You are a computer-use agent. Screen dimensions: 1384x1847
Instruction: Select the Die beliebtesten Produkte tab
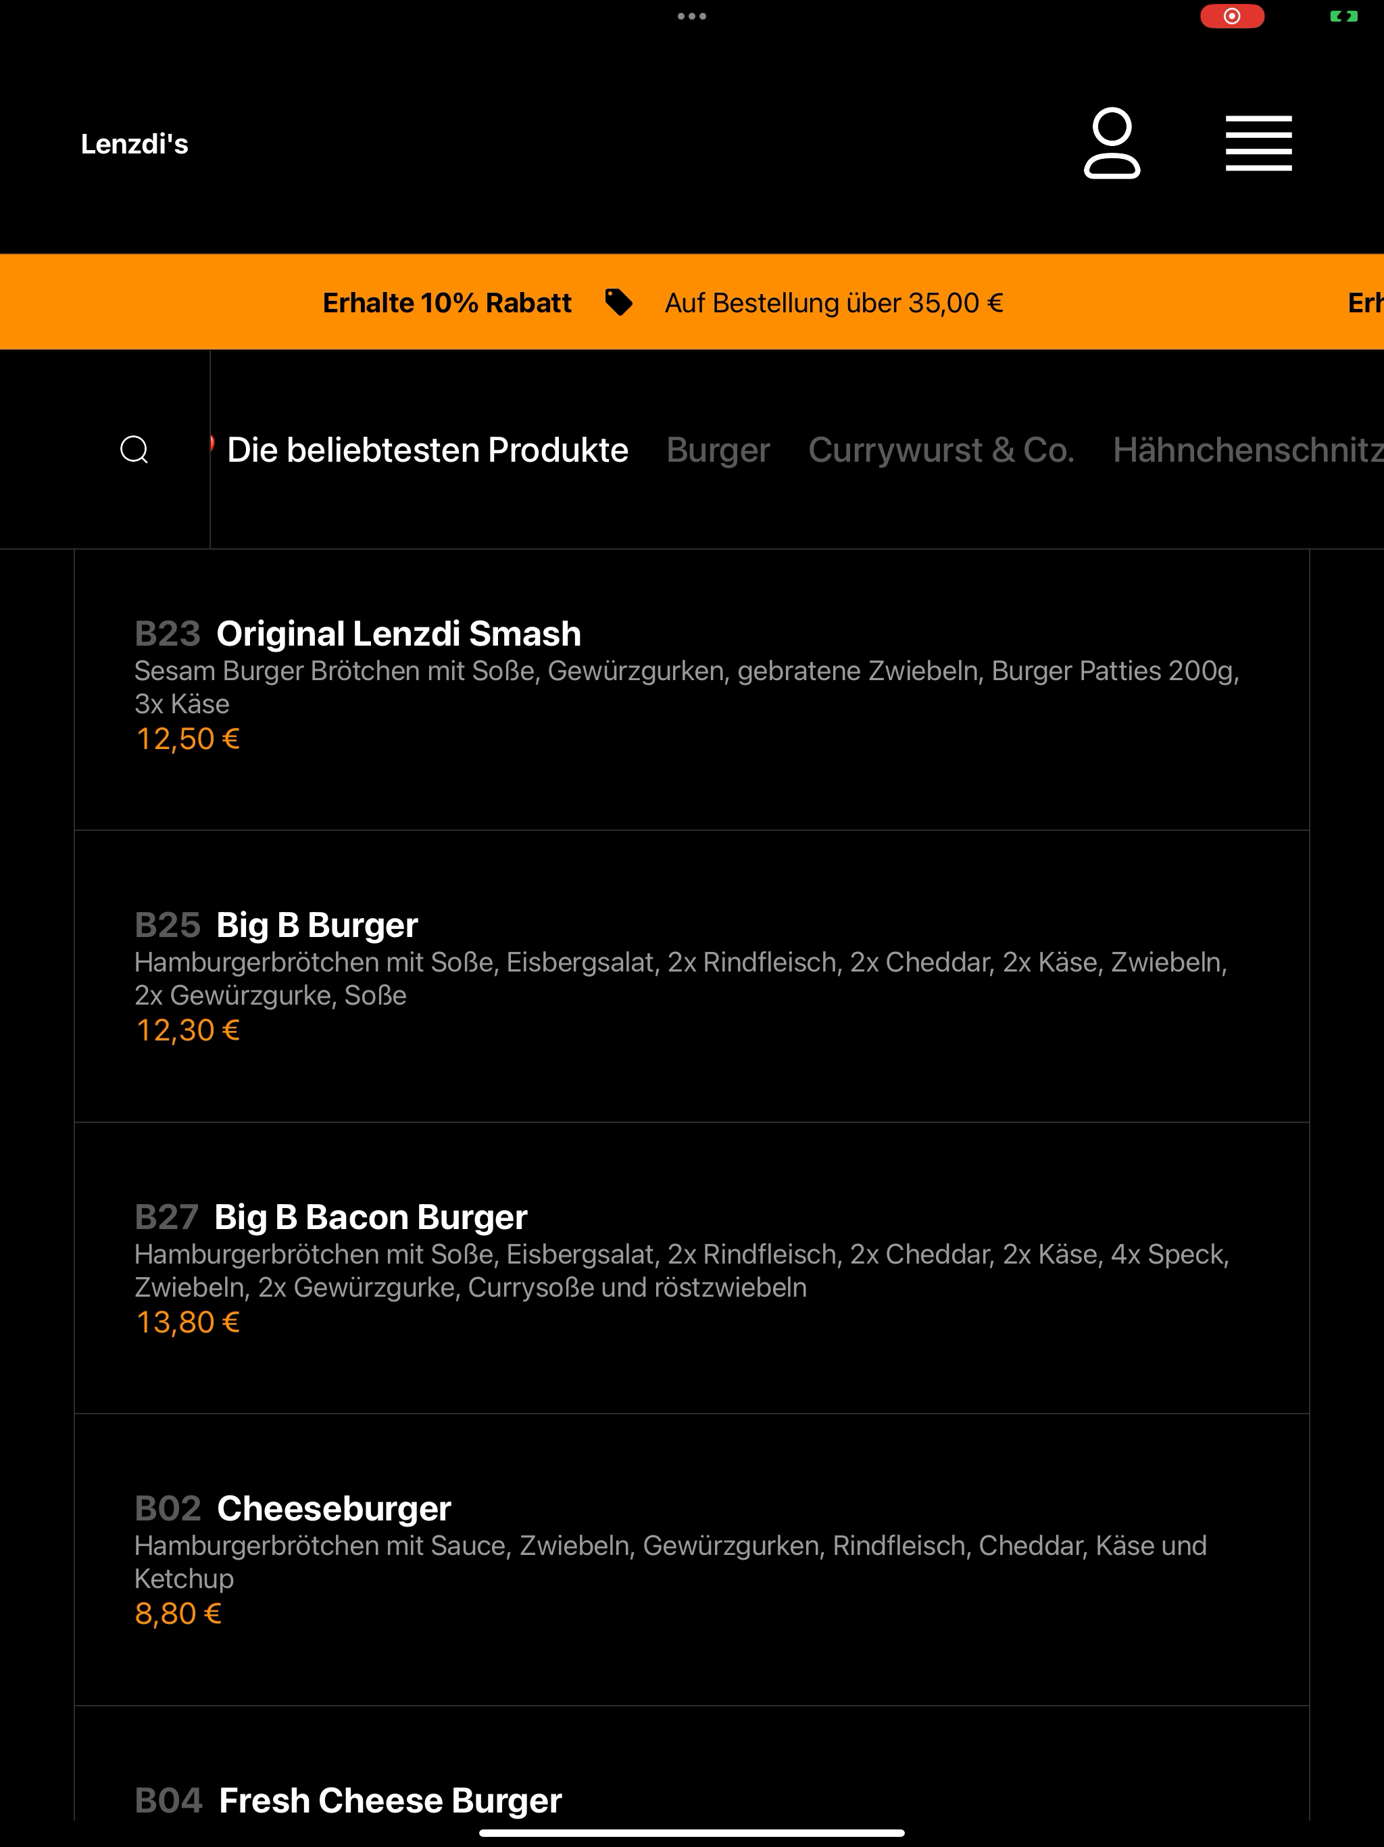point(427,450)
